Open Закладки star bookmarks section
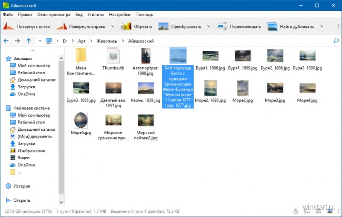 click(x=18, y=58)
